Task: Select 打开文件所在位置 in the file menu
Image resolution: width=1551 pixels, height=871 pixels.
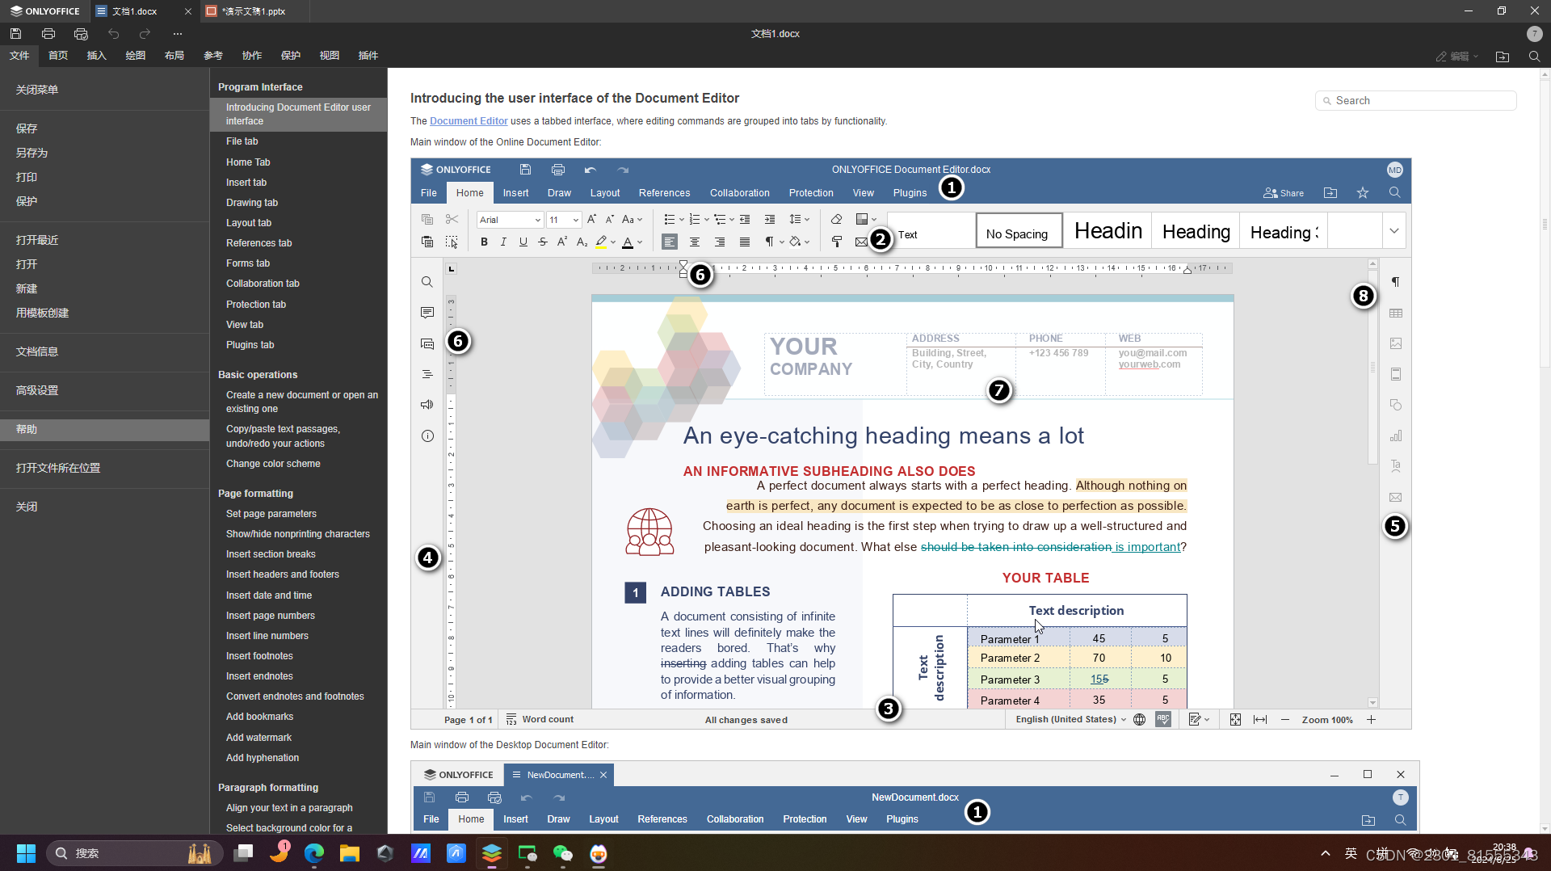Action: 105,468
